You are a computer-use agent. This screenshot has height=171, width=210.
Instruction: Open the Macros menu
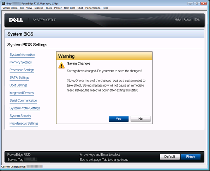pyautogui.click(x=39, y=8)
